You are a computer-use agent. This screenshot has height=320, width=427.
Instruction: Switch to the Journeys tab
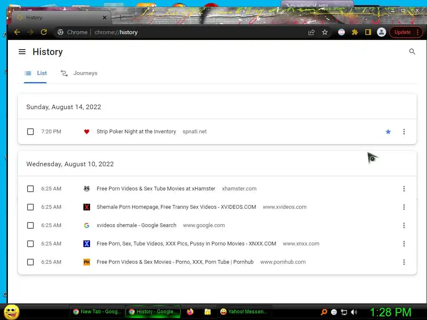point(79,73)
